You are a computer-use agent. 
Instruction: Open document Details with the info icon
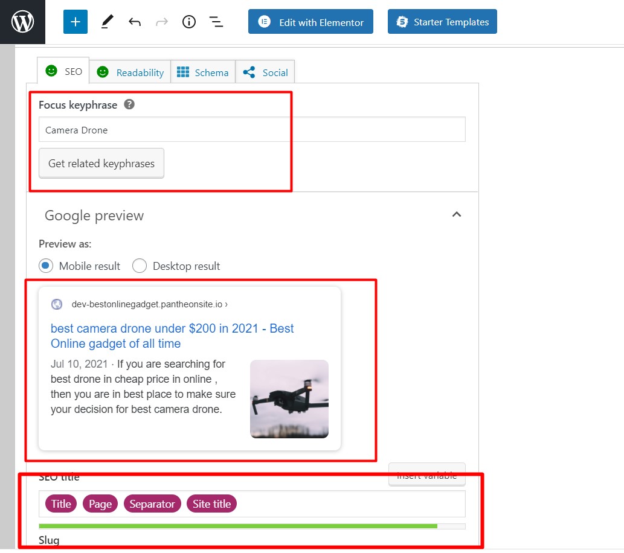click(188, 21)
